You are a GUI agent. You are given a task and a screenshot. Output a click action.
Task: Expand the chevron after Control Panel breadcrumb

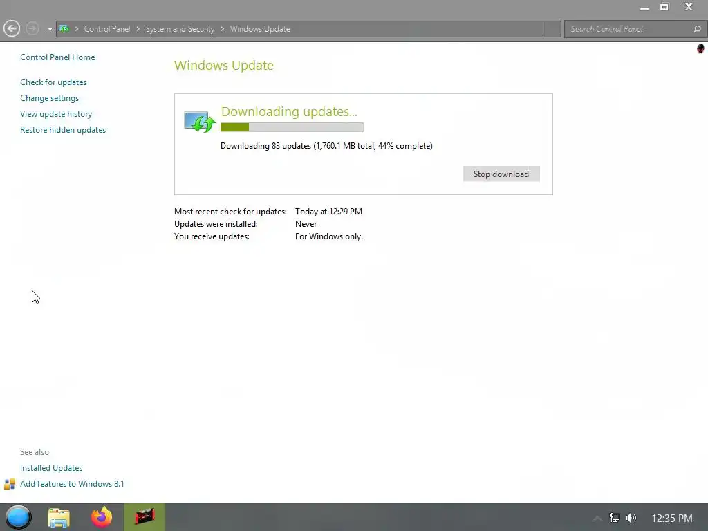point(138,29)
